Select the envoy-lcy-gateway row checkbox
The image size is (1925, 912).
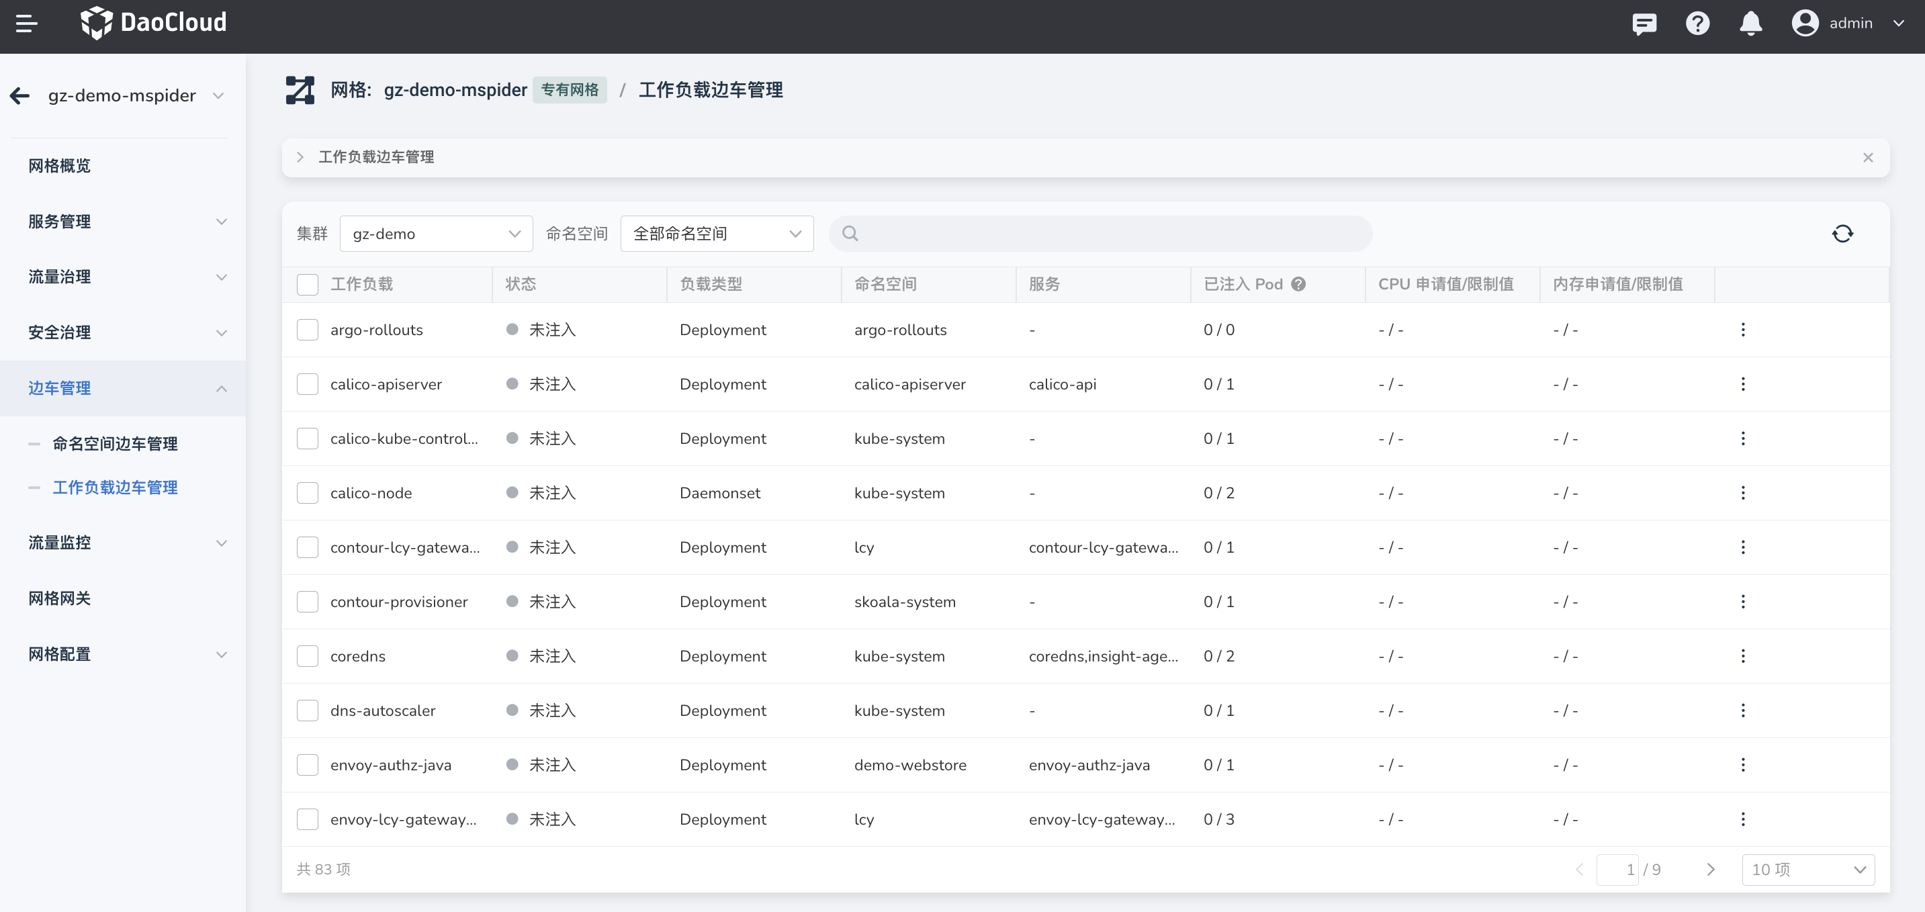tap(307, 819)
